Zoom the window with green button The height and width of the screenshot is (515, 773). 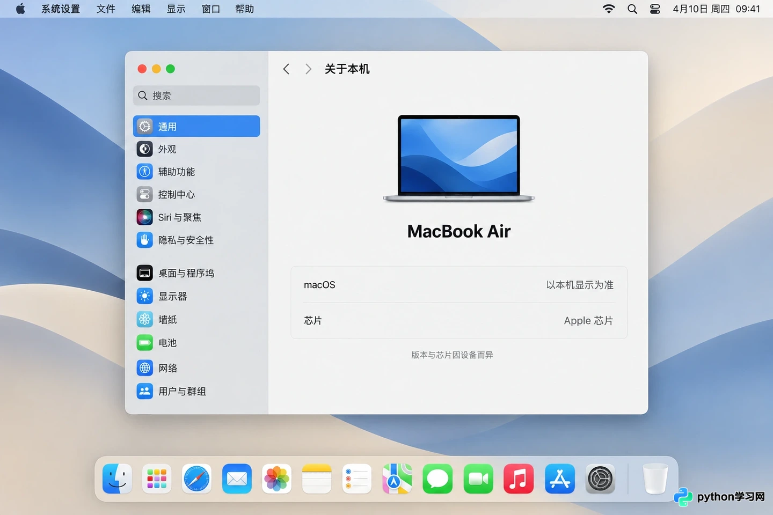click(x=170, y=69)
